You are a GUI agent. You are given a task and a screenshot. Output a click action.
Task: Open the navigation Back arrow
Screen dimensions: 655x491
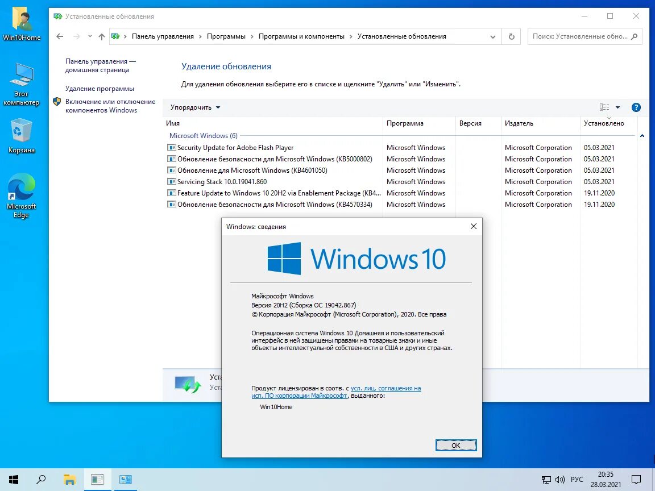59,36
